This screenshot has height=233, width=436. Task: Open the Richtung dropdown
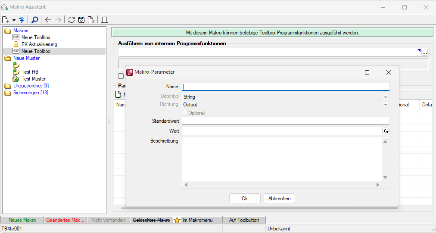[x=386, y=105]
